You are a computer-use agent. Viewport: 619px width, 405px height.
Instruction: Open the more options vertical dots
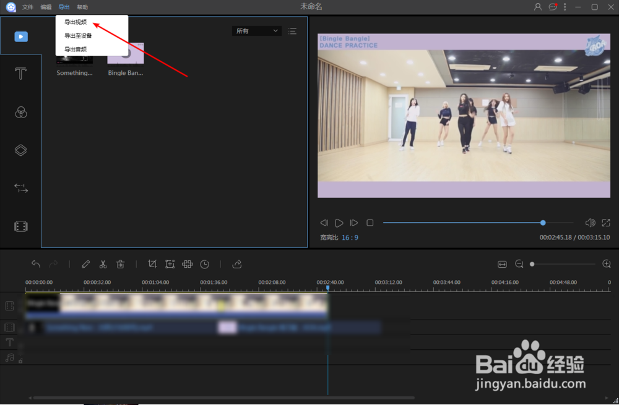tap(565, 7)
